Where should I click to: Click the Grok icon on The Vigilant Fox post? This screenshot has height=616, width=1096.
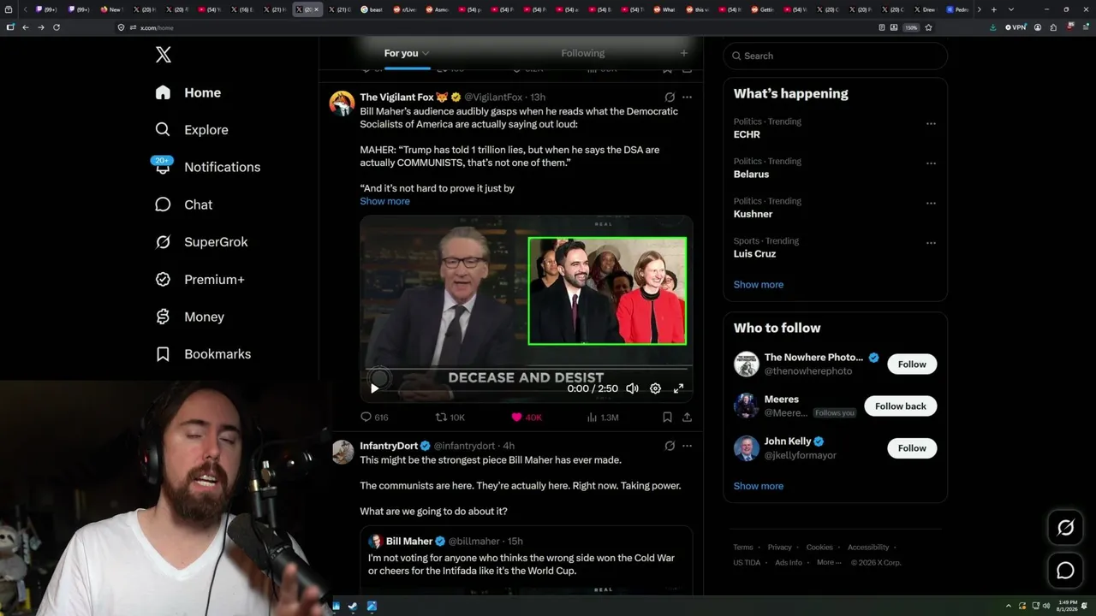[x=670, y=98]
